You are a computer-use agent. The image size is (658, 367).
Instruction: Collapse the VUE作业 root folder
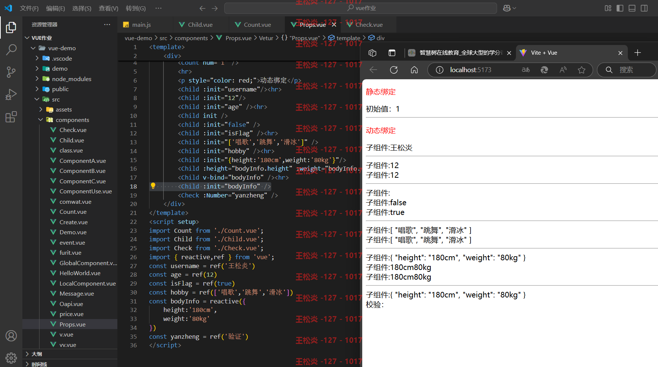(x=27, y=38)
